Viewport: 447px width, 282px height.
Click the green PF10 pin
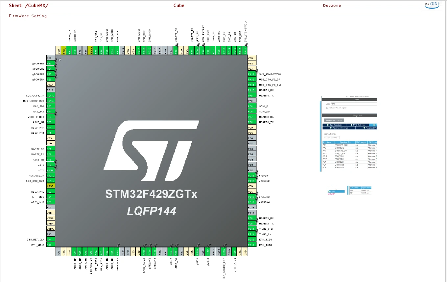(51, 170)
